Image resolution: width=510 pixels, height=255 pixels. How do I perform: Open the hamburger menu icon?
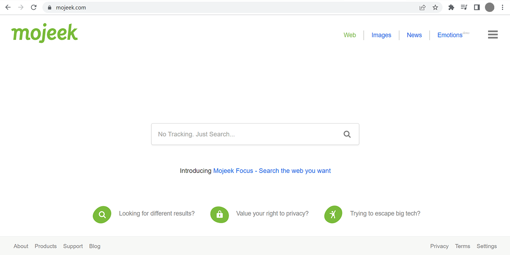(493, 34)
